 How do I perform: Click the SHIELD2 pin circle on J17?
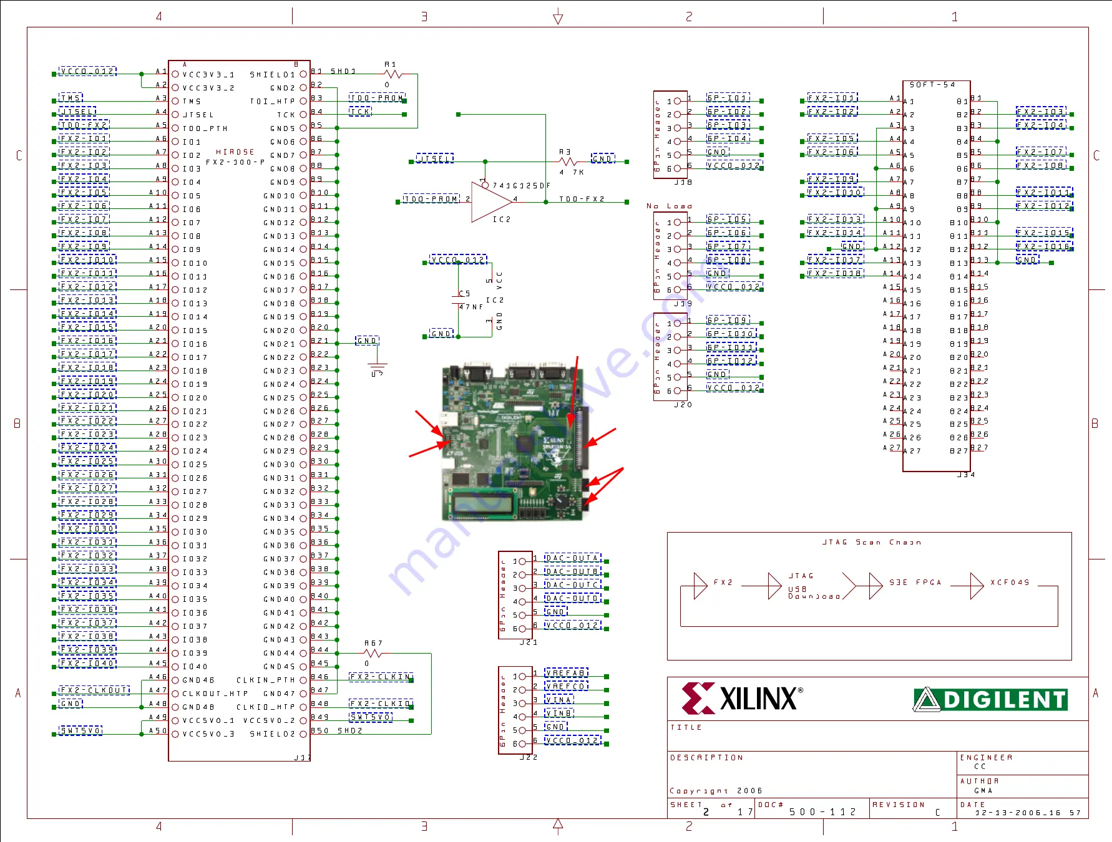pyautogui.click(x=303, y=734)
